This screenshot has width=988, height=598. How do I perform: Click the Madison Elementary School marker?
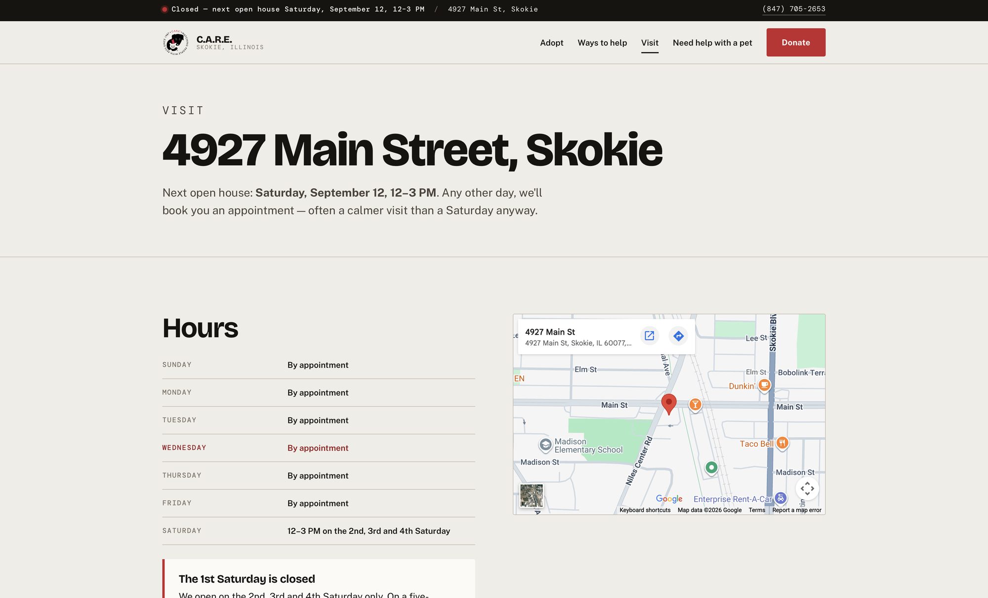545,445
